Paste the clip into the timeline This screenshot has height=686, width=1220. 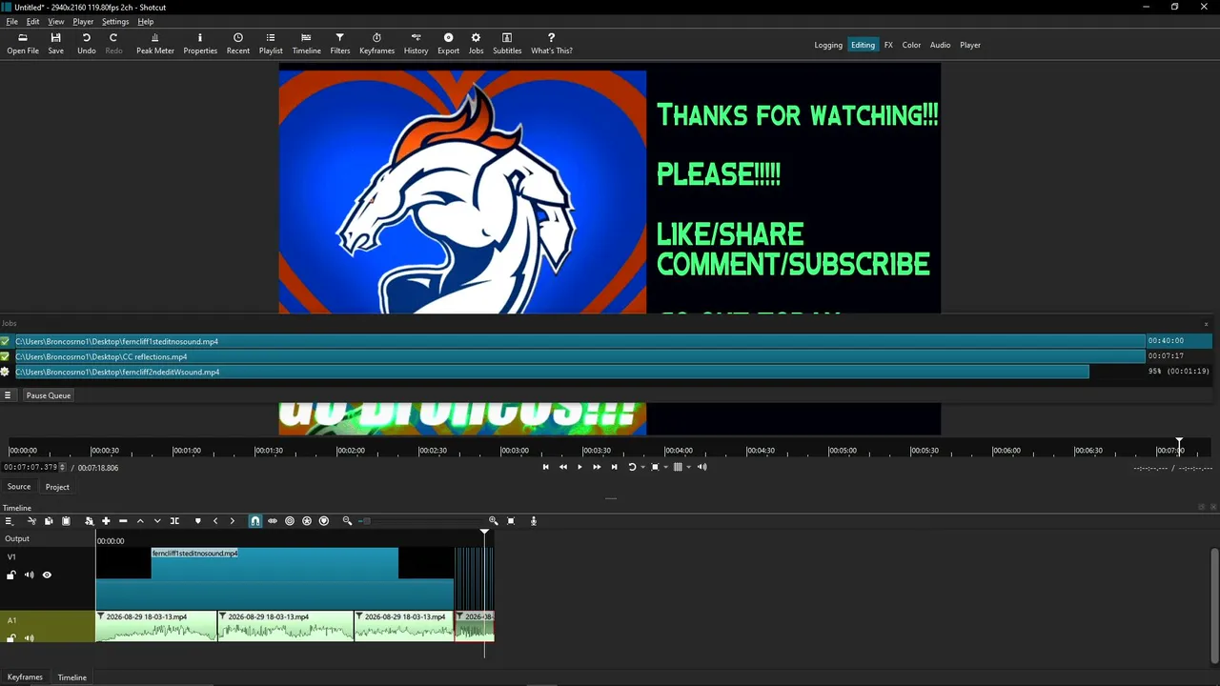point(66,521)
